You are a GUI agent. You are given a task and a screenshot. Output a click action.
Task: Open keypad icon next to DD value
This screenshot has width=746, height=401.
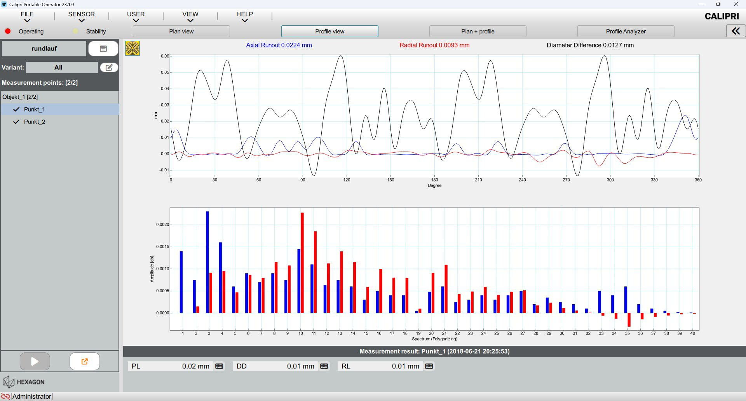[324, 366]
